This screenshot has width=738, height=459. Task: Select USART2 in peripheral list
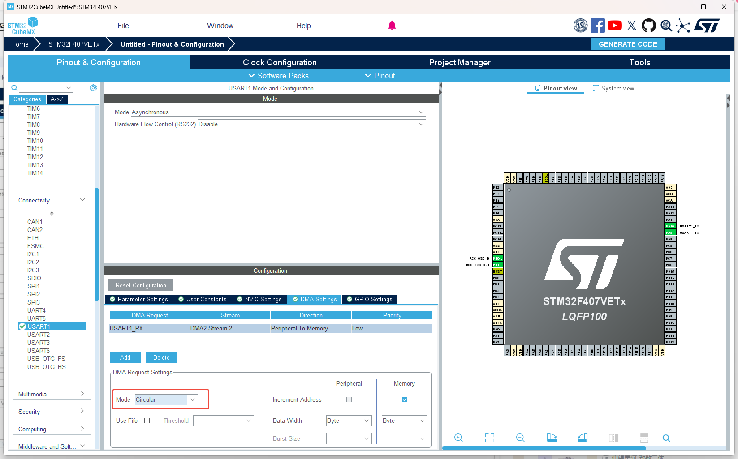[39, 335]
